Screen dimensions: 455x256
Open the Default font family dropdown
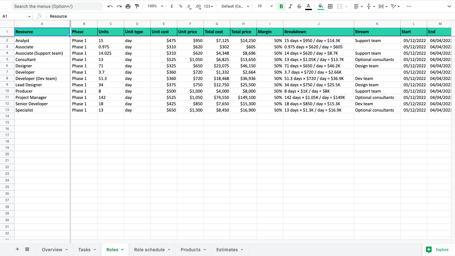point(235,6)
